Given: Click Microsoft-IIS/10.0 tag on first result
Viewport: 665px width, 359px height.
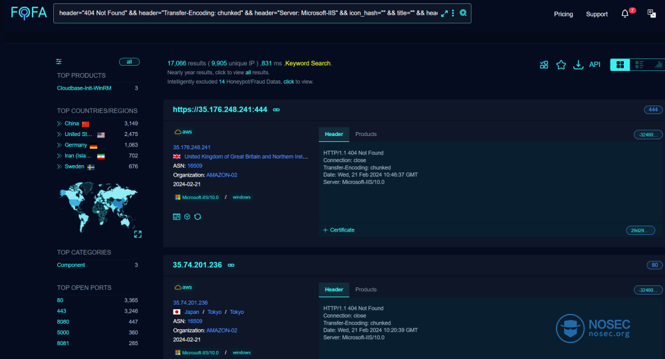Looking at the screenshot, I should click(x=197, y=197).
